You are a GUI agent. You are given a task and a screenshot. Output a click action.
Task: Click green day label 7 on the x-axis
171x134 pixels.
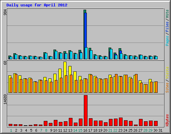click(x=41, y=130)
